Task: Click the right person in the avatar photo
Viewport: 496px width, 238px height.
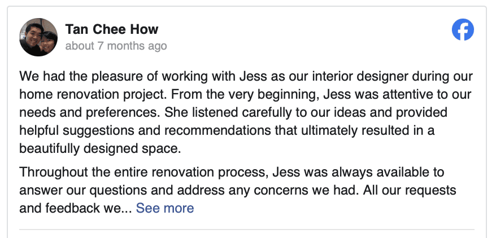Action: coord(47,43)
